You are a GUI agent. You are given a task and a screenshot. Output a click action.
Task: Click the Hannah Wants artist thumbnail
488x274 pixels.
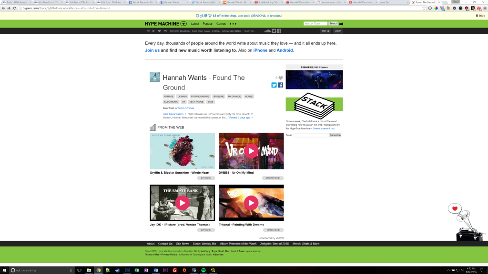(155, 77)
